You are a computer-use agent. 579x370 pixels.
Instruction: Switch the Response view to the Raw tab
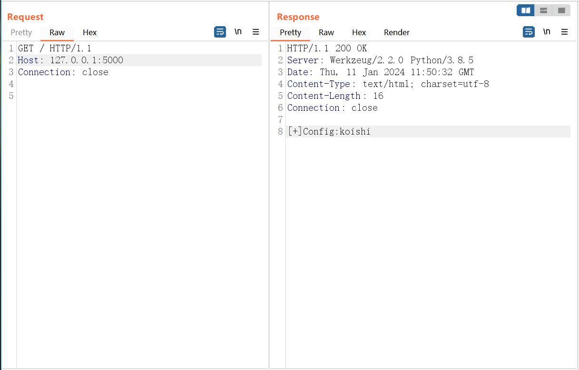(326, 32)
